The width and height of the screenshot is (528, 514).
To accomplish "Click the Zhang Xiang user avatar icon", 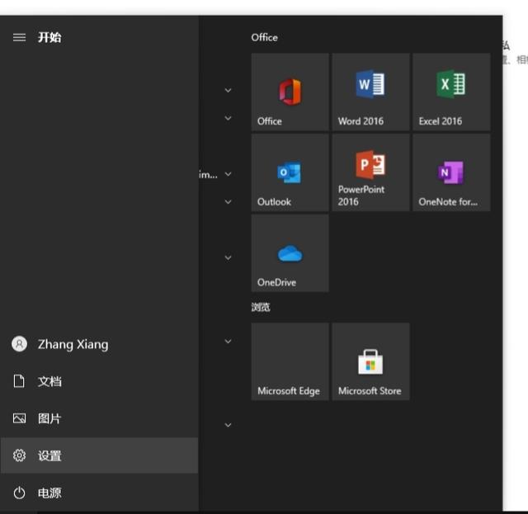I will click(19, 344).
